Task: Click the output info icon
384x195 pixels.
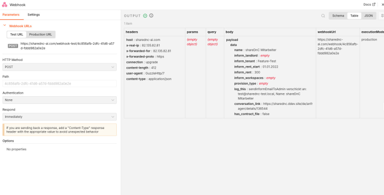Action: pos(152,16)
